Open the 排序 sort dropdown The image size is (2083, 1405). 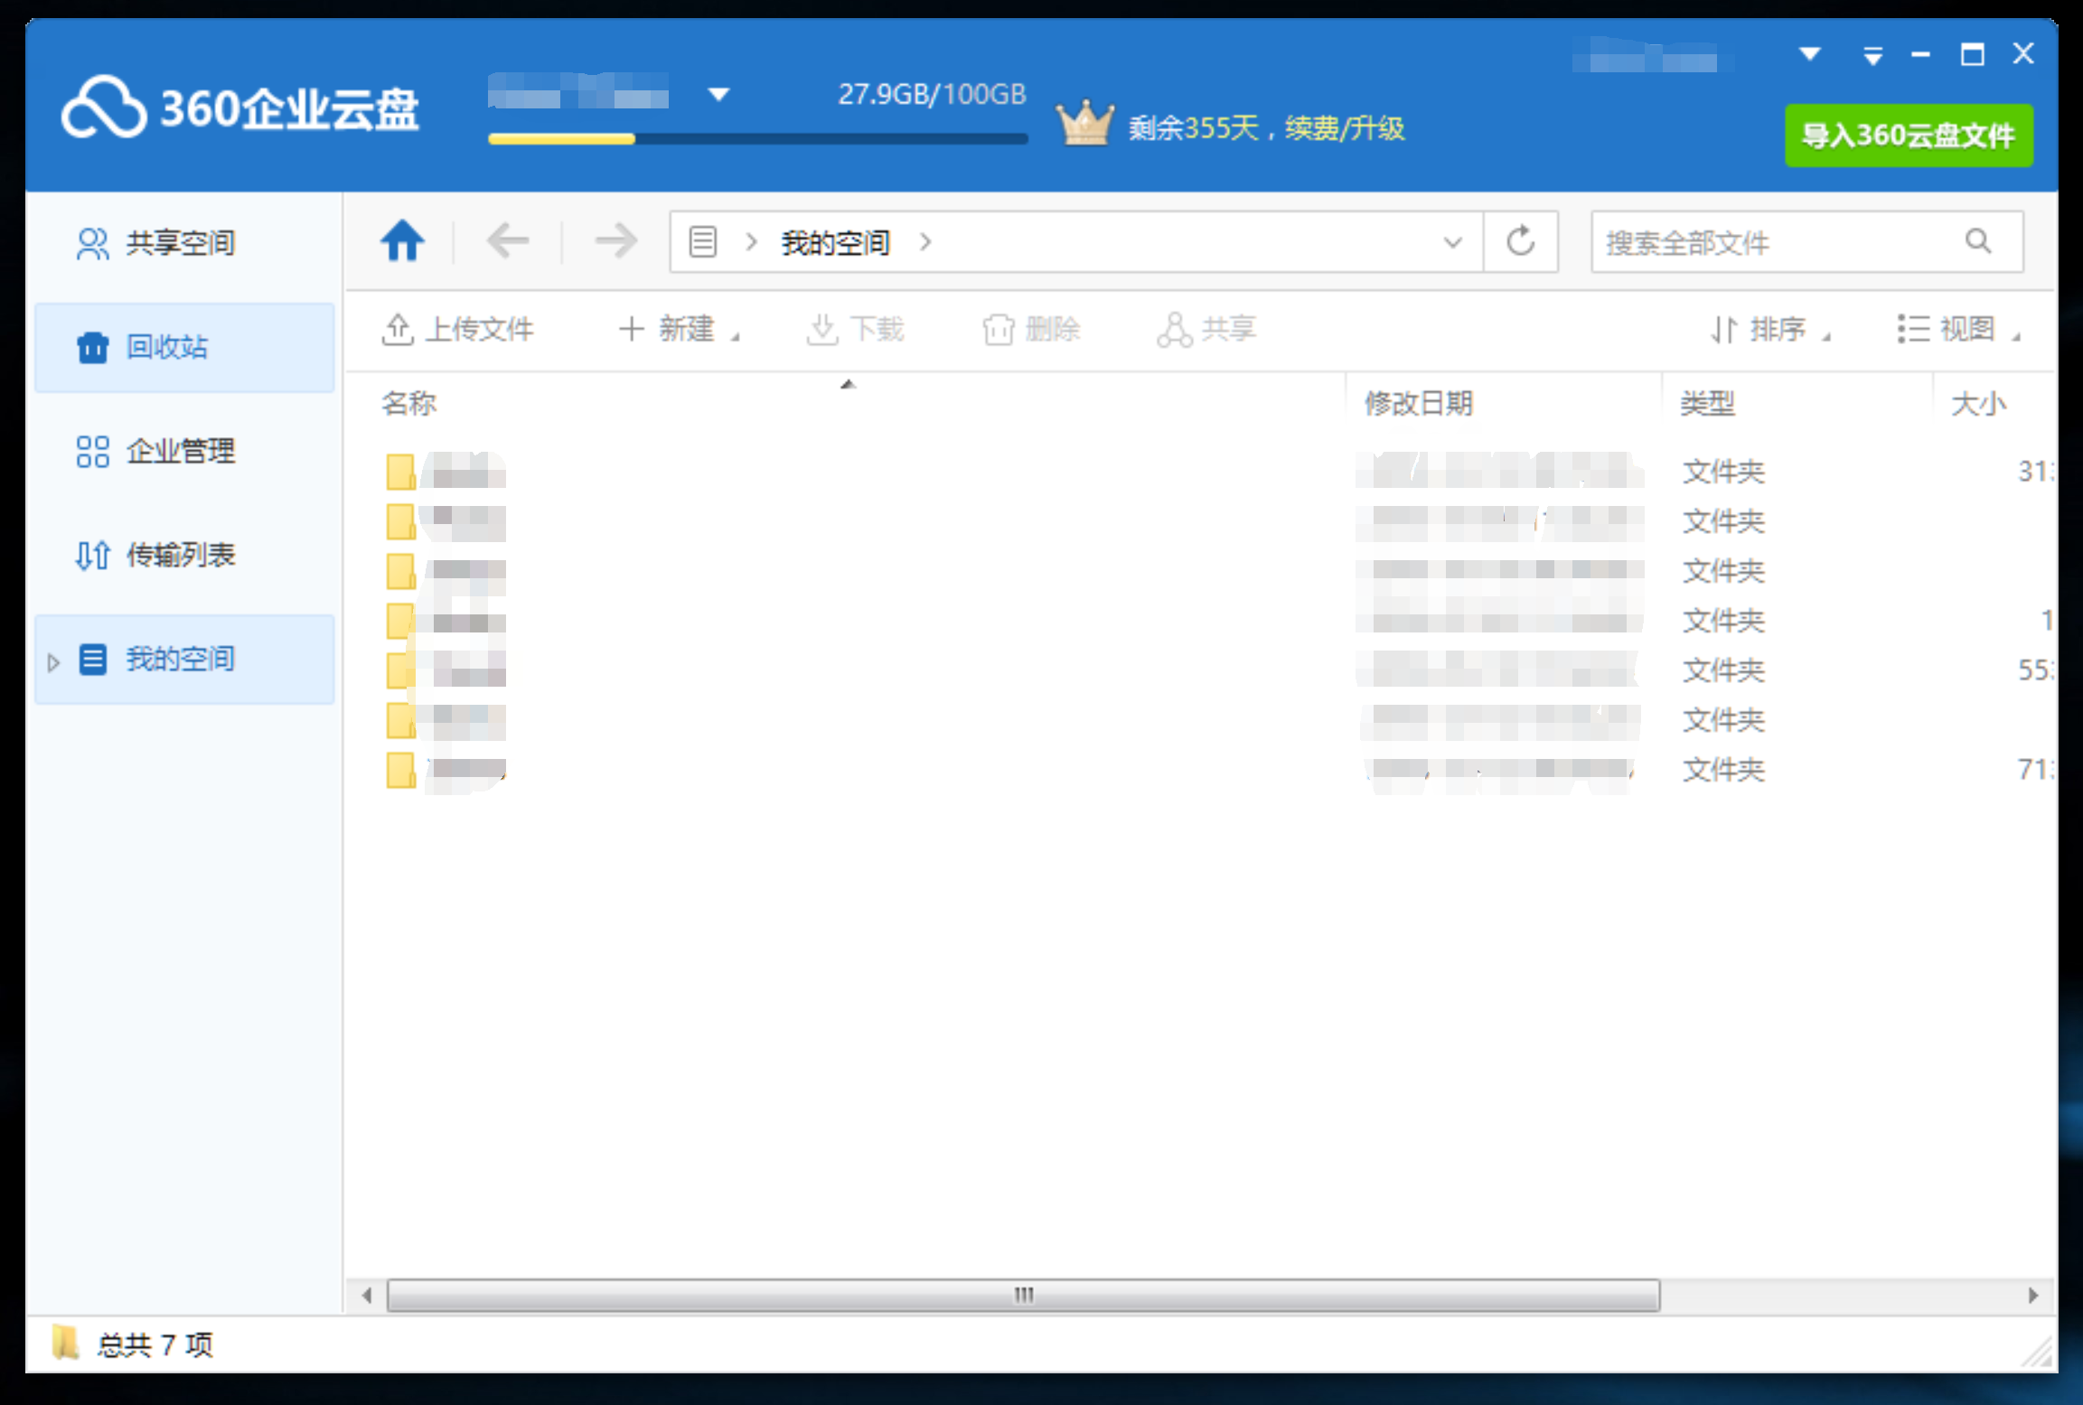coord(1770,329)
